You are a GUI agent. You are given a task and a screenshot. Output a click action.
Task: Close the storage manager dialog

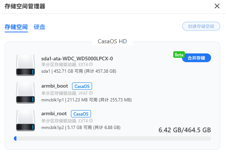[217, 6]
